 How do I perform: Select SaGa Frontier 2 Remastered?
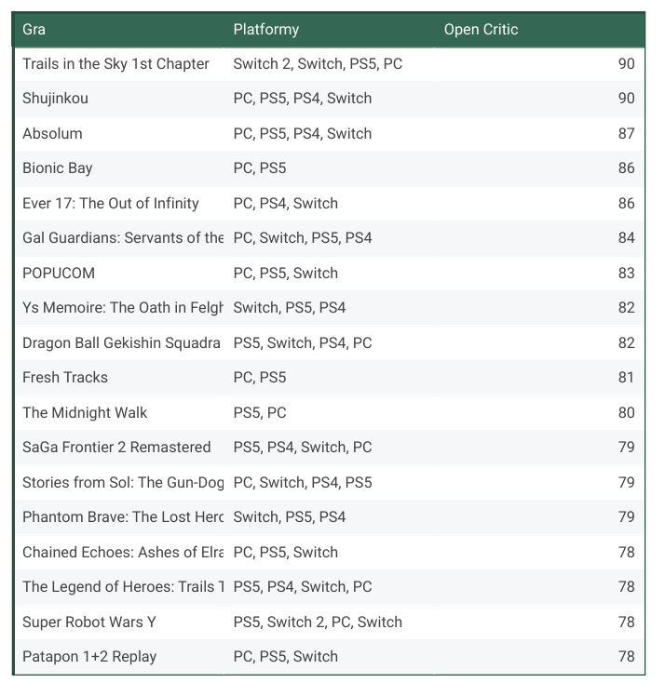coord(116,448)
